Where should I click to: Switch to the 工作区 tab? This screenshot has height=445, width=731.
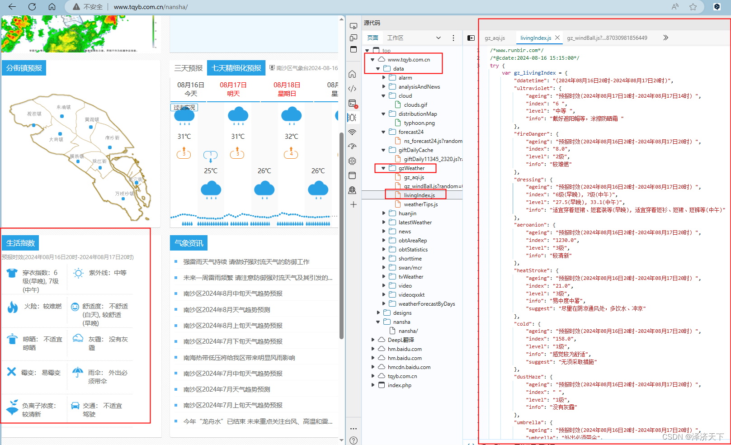tap(395, 38)
